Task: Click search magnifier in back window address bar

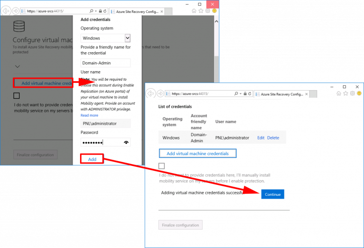Action: 91,11
